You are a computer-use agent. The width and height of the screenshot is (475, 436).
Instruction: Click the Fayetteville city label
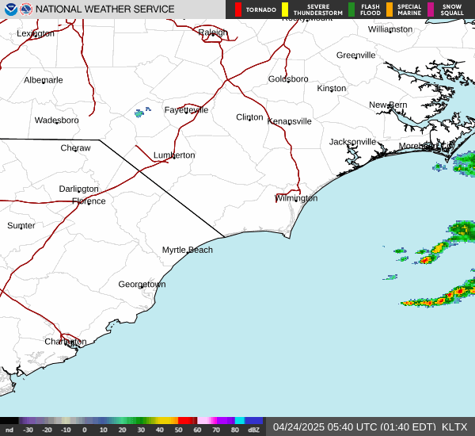pos(186,110)
